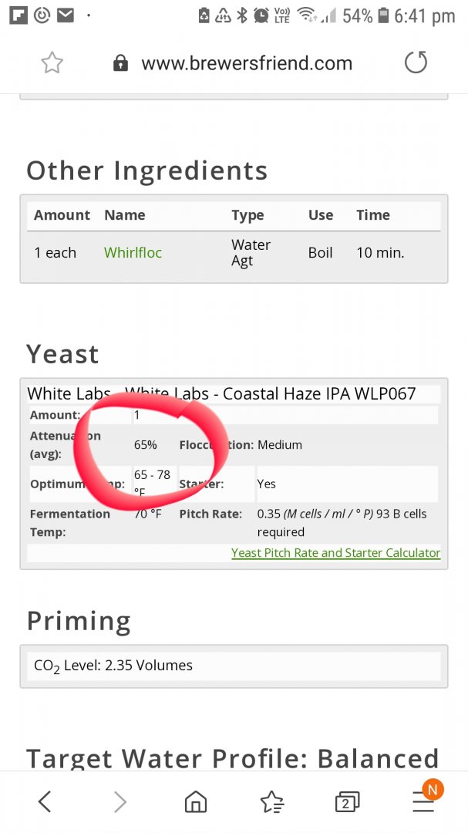Open Yeast Pitch Rate and Starter Calculator

click(335, 552)
